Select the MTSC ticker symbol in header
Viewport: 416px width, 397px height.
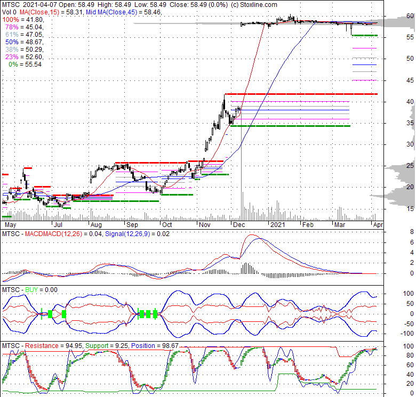click(x=11, y=5)
